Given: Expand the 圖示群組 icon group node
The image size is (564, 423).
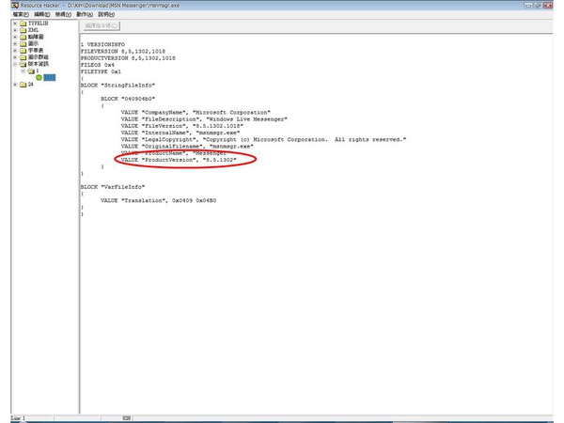Looking at the screenshot, I should [x=15, y=57].
